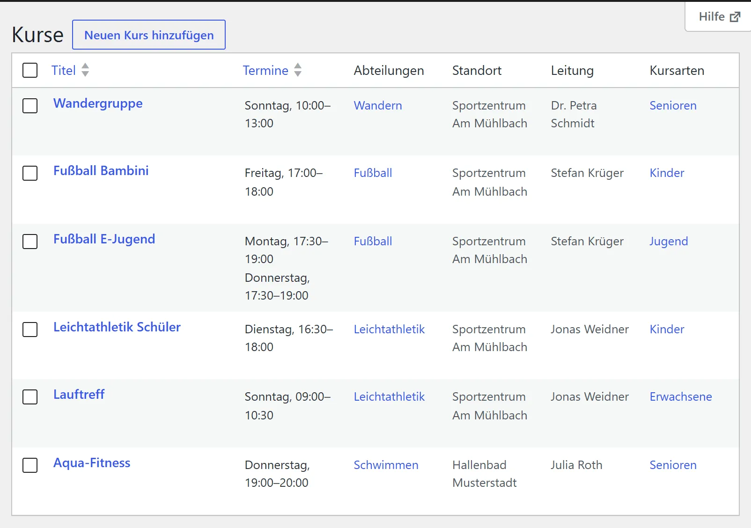Check the box for Fußball Bambini
Screen dimensions: 751x528
[30, 173]
